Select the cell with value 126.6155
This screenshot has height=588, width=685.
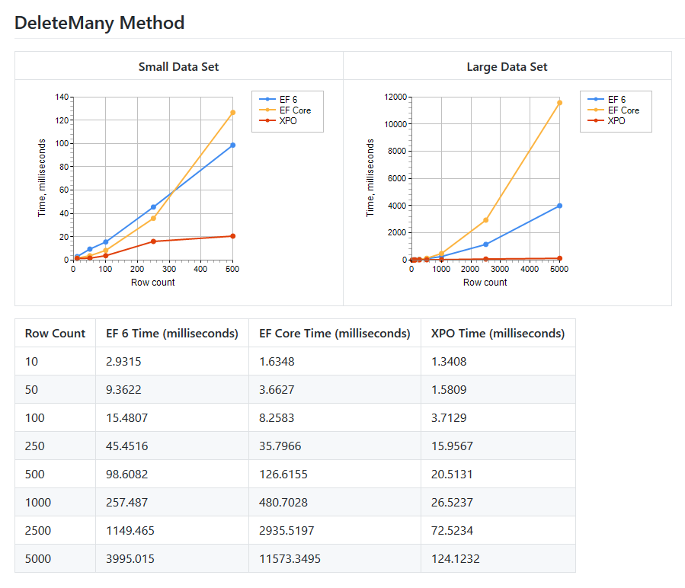pyautogui.click(x=334, y=474)
